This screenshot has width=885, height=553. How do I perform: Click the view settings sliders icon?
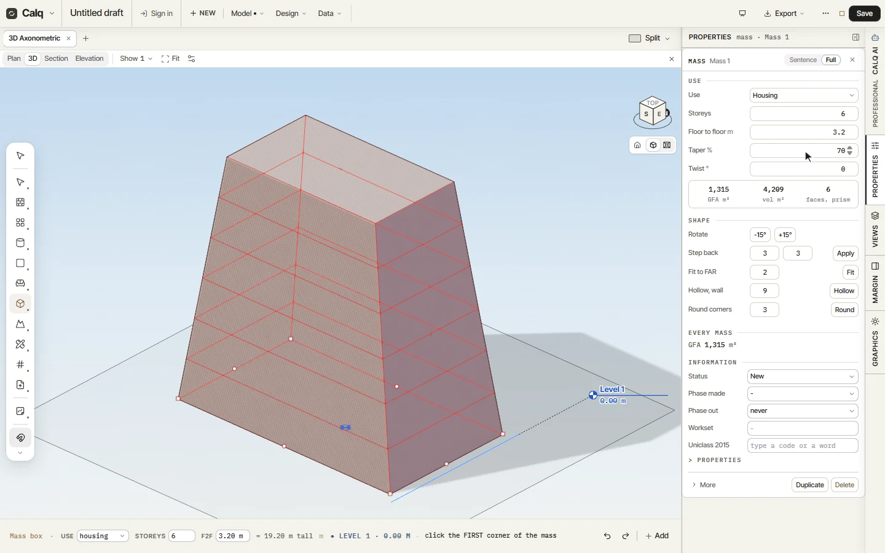(192, 59)
